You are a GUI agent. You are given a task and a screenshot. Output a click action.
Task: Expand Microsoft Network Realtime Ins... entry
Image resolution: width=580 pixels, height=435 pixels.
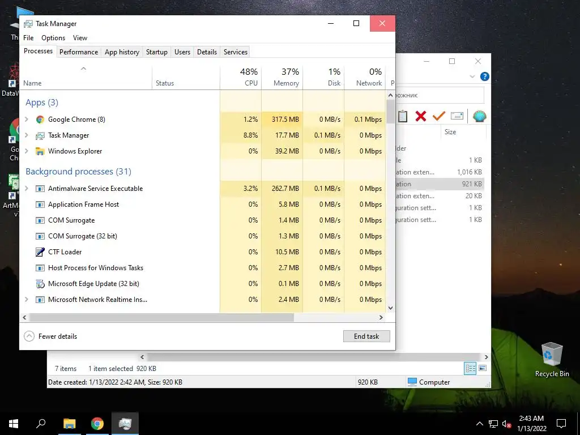(x=26, y=299)
